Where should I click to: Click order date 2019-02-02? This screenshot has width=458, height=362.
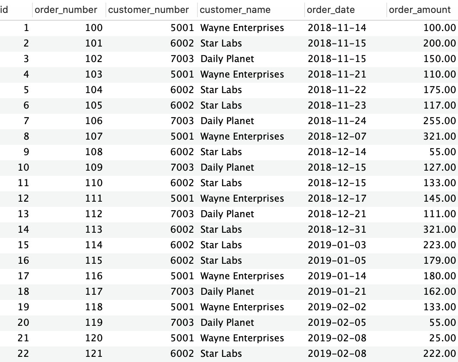coord(337,307)
